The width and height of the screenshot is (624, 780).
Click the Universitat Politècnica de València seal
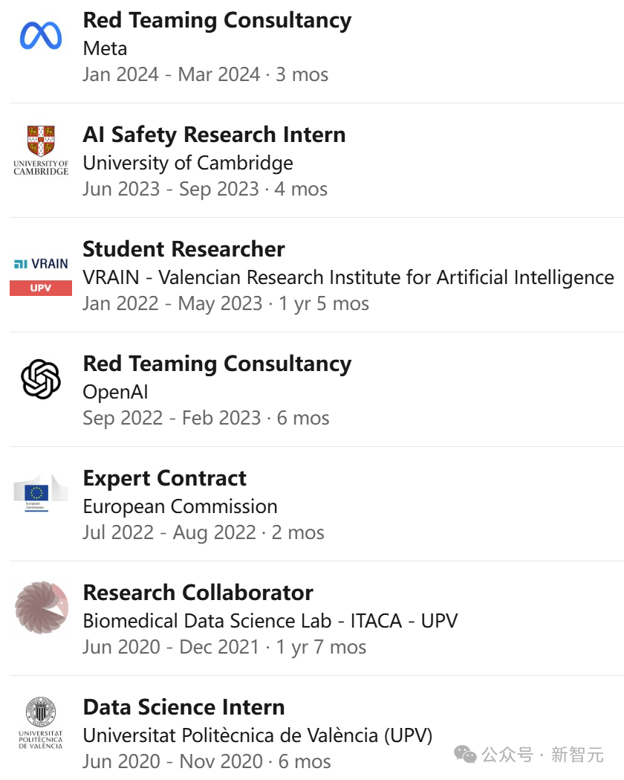point(41,722)
